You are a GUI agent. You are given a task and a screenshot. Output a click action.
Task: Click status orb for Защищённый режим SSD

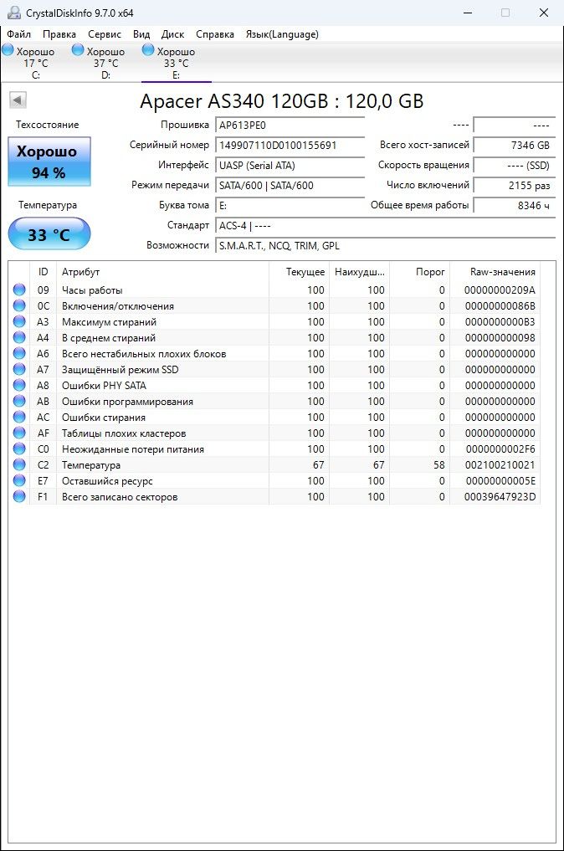[19, 369]
